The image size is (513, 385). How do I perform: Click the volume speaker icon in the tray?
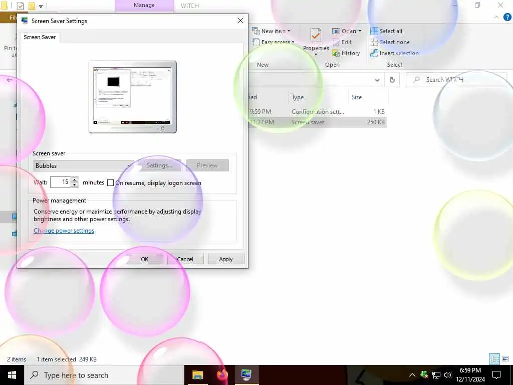448,375
